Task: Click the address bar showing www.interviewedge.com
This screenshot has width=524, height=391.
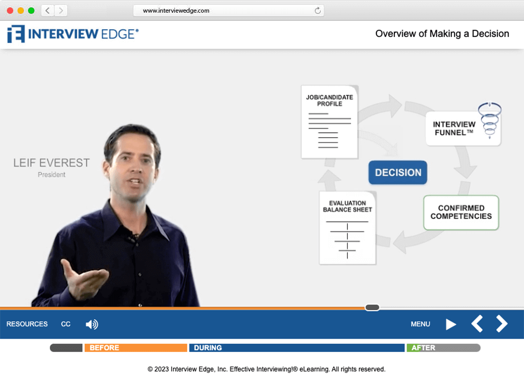Action: (x=229, y=11)
